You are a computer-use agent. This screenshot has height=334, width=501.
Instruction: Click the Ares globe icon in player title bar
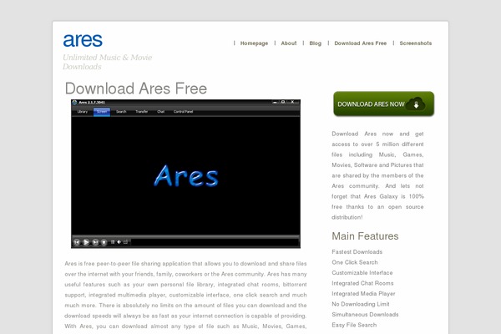pyautogui.click(x=75, y=102)
